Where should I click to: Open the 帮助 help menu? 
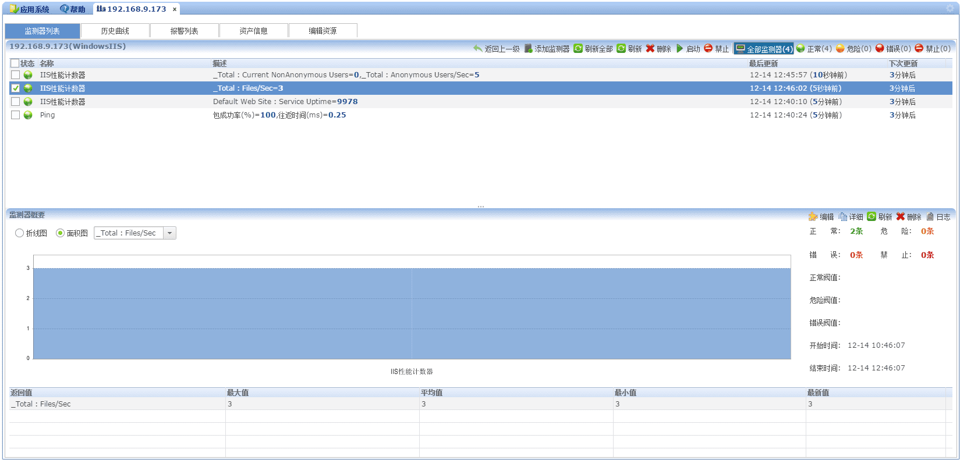click(x=73, y=9)
